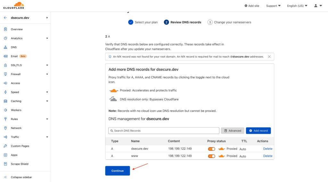Delete the dsecure.dev A record

click(x=267, y=149)
